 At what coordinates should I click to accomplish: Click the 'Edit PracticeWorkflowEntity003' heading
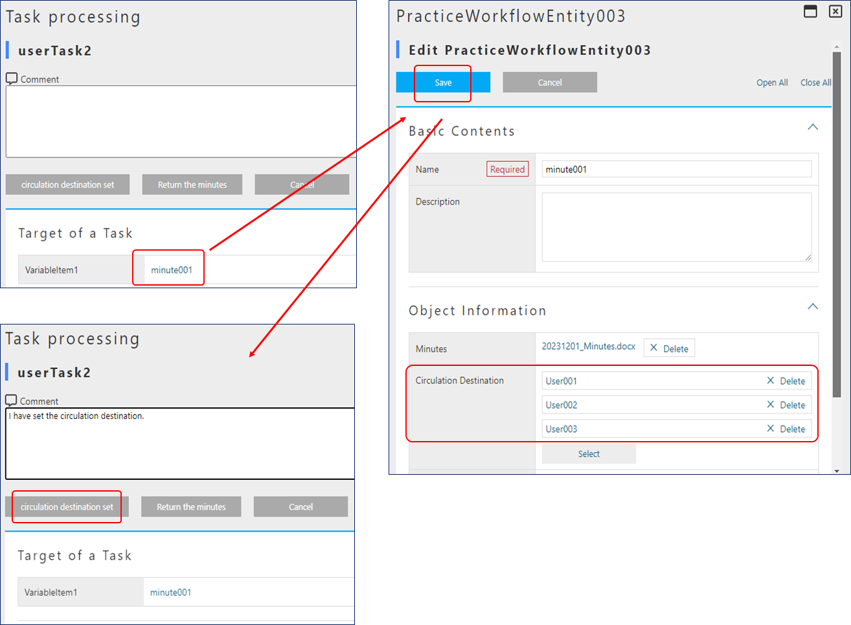(x=530, y=50)
